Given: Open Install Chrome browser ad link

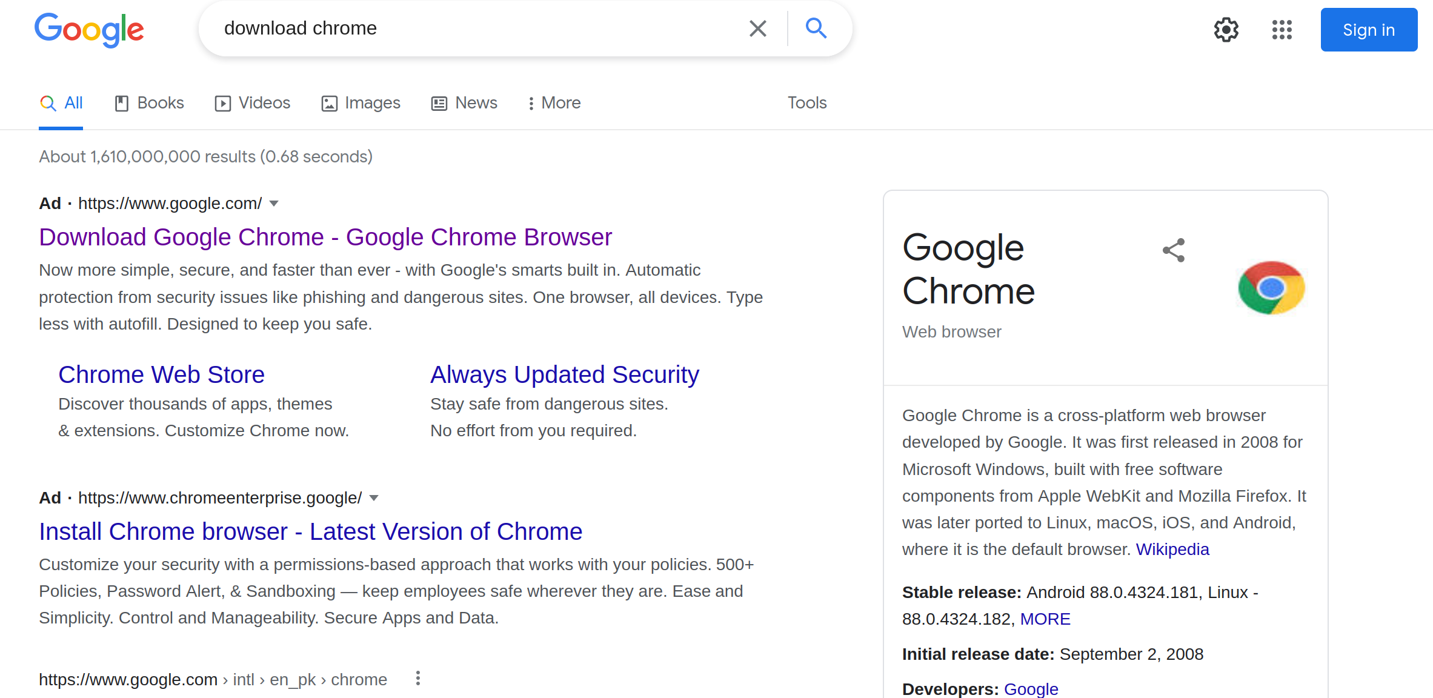Looking at the screenshot, I should click(x=311, y=531).
